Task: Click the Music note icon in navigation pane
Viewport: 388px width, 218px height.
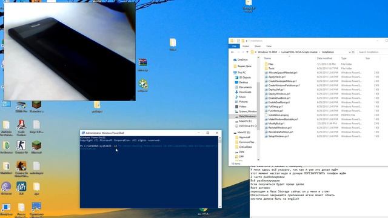Action: (236, 97)
